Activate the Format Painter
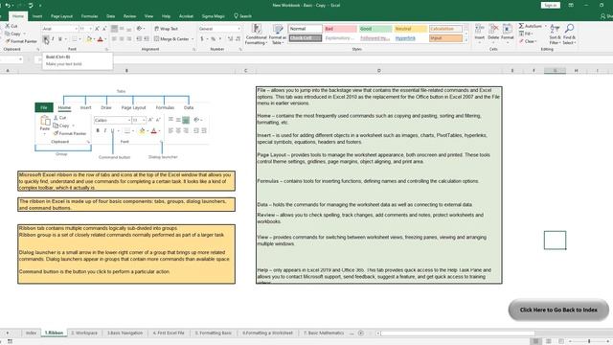 tap(21, 41)
